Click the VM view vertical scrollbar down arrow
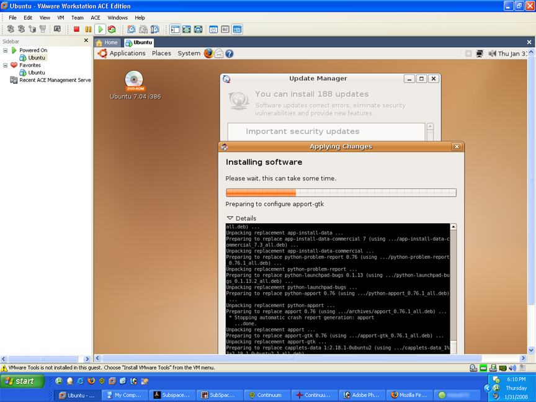Screen dimensions: 536x402 (x=531, y=350)
